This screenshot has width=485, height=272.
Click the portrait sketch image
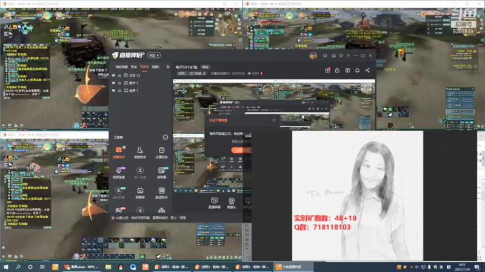click(x=358, y=195)
